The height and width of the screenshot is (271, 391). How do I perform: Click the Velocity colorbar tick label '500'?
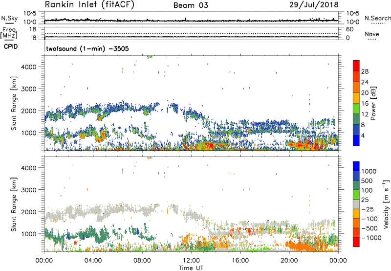pyautogui.click(x=367, y=181)
